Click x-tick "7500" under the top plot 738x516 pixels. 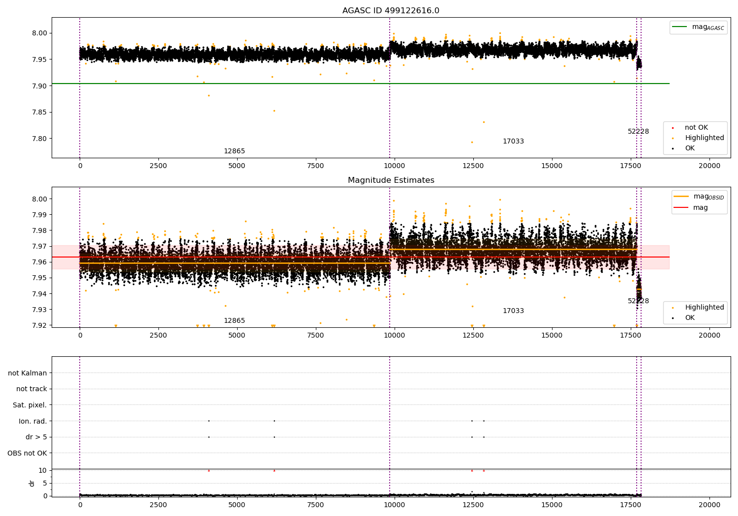(315, 166)
